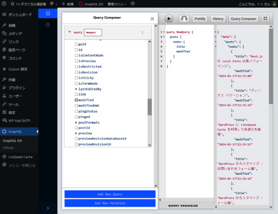This screenshot has width=278, height=214.
Task: Expand the lastEditedBy field
Action: coord(76,88)
